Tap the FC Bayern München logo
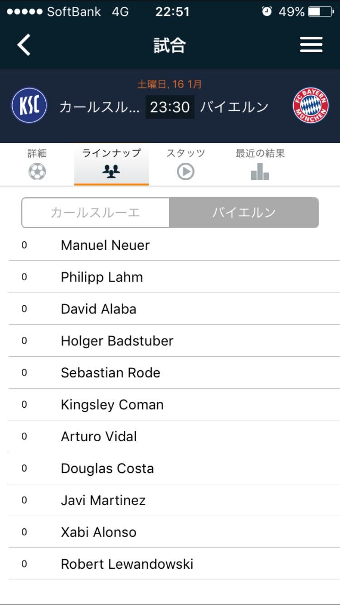The image size is (340, 605). (311, 106)
